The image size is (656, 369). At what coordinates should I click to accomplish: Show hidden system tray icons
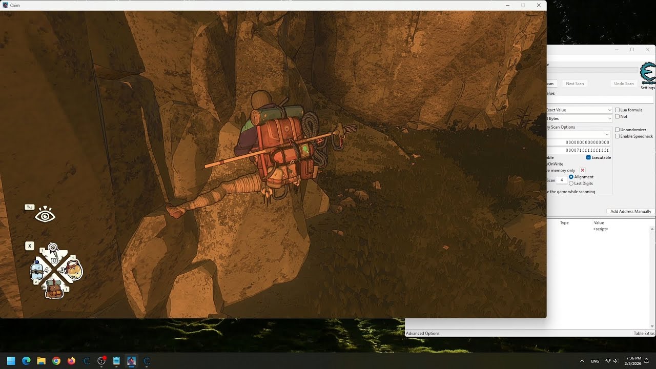(x=582, y=361)
